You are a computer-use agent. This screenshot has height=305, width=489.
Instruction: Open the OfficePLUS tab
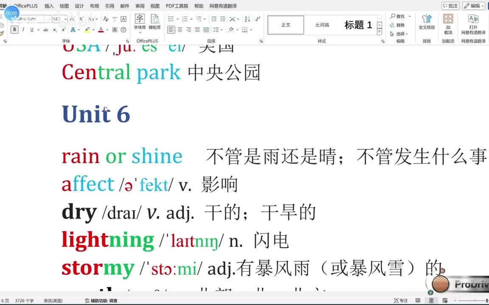click(x=25, y=6)
